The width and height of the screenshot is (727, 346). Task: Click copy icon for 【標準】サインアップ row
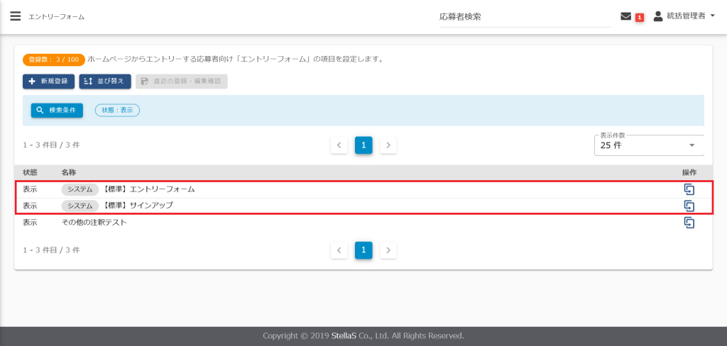[x=688, y=206]
